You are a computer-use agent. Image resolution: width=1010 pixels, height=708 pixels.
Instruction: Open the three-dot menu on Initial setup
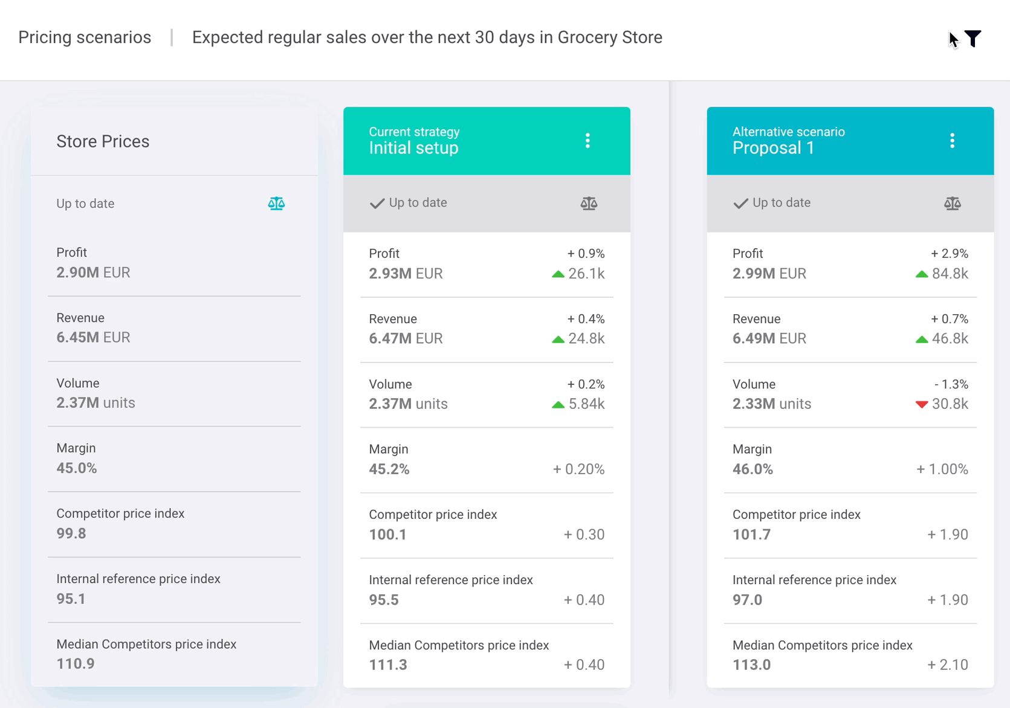click(588, 141)
